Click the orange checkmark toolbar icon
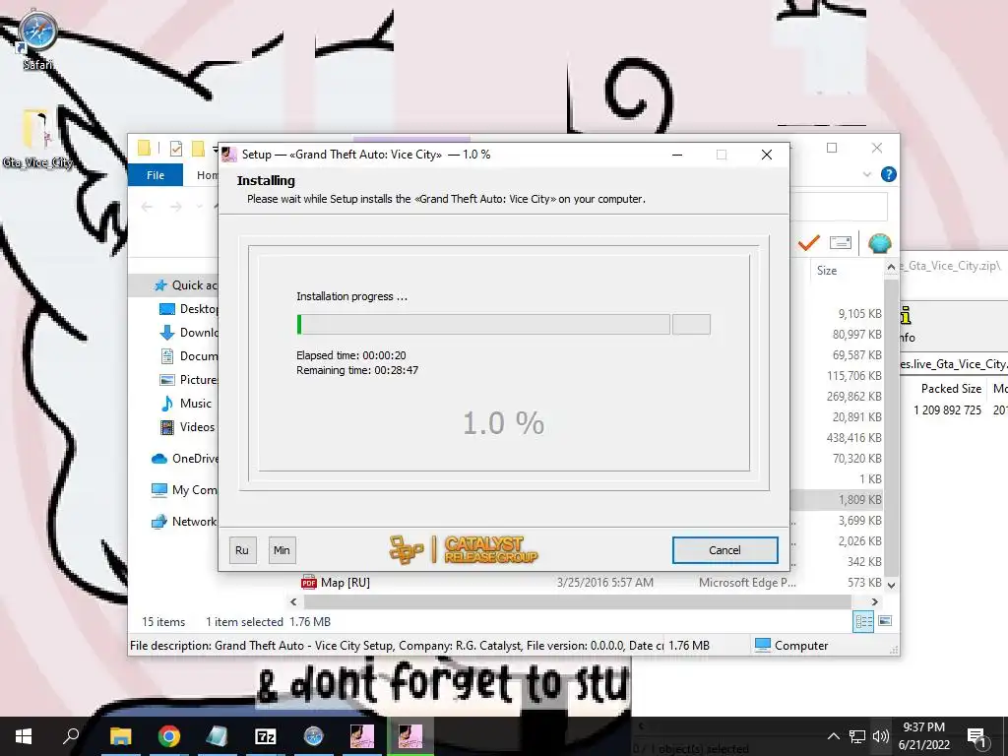The width and height of the screenshot is (1008, 756). [809, 243]
